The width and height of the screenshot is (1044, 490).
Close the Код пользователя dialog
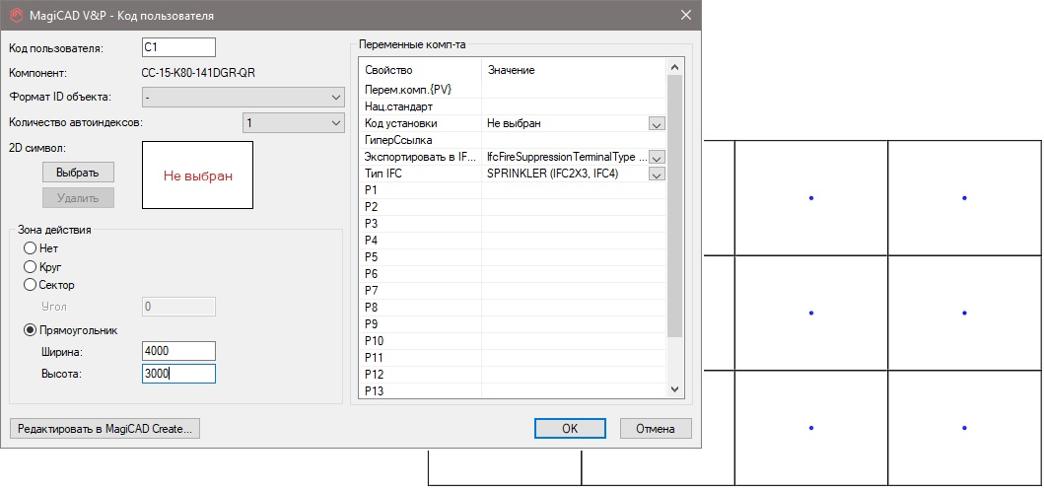point(685,15)
